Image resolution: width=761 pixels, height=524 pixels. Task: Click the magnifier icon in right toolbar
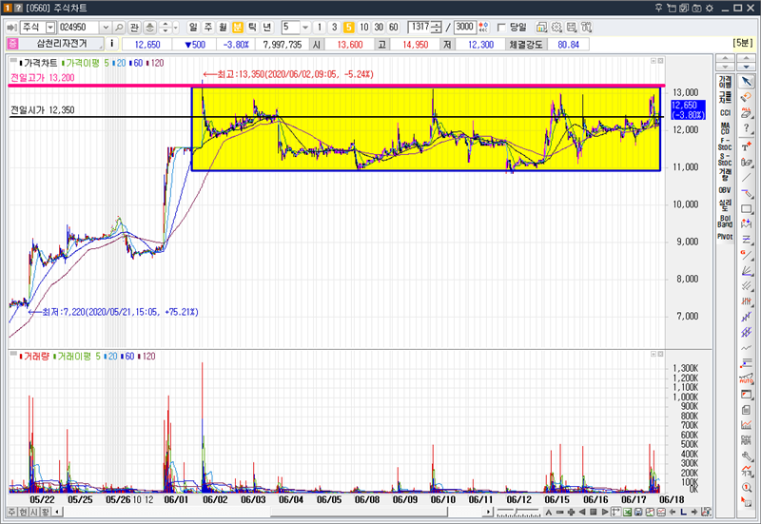pyautogui.click(x=747, y=488)
